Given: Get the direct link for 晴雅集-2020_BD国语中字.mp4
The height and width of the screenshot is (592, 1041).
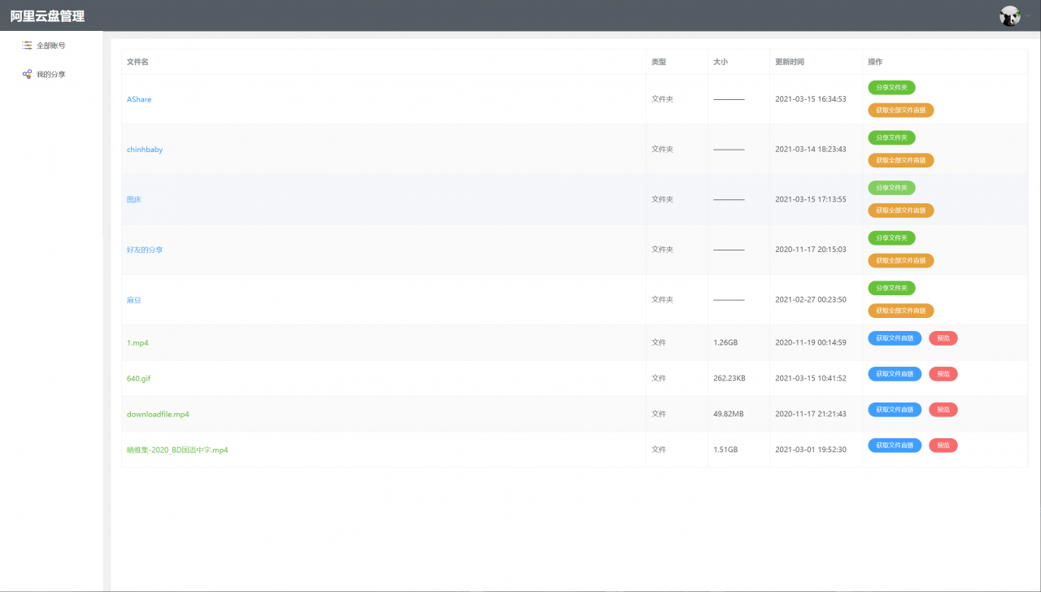Looking at the screenshot, I should coord(895,446).
